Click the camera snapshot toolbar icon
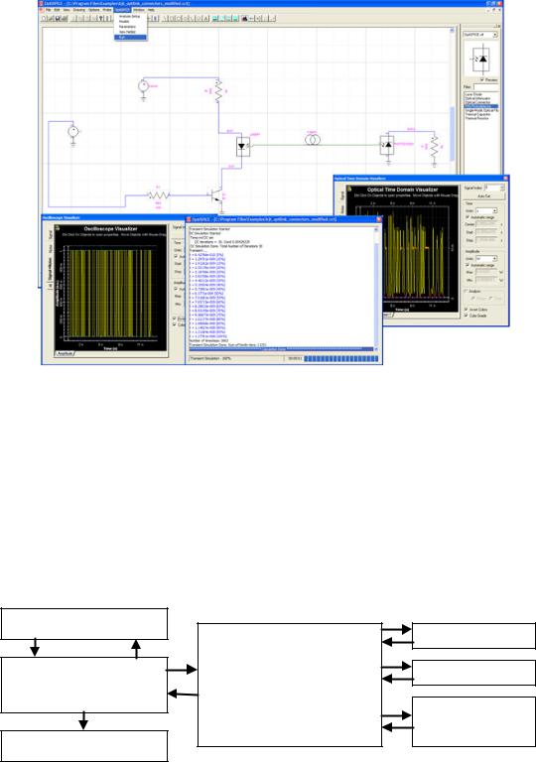536x762 pixels. (244, 19)
